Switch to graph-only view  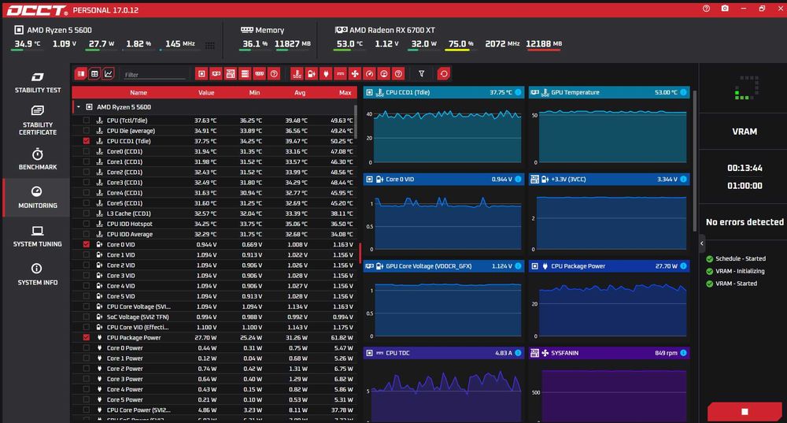(x=108, y=74)
